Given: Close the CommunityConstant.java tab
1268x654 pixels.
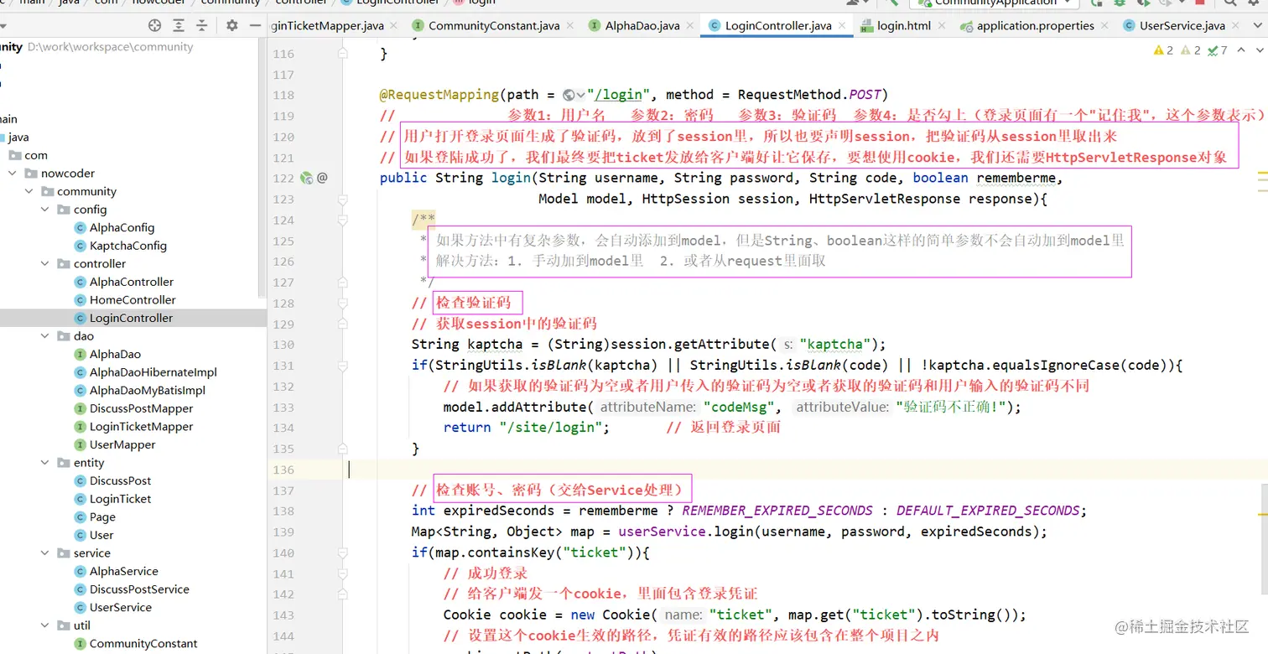Looking at the screenshot, I should pos(569,25).
